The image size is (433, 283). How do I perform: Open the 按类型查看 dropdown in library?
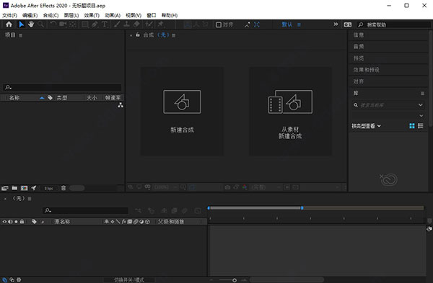tap(366, 126)
